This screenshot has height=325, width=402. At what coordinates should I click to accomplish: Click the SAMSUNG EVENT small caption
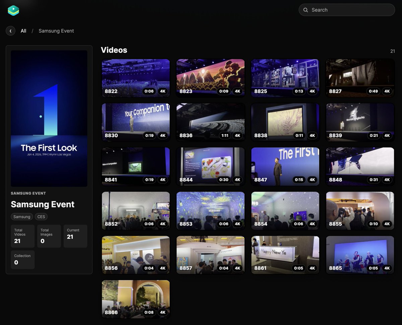pos(28,193)
